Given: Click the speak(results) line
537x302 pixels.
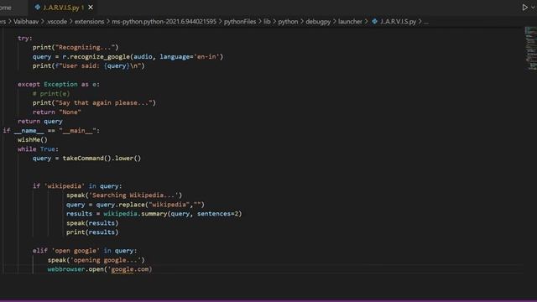Looking at the screenshot, I should click(92, 223).
